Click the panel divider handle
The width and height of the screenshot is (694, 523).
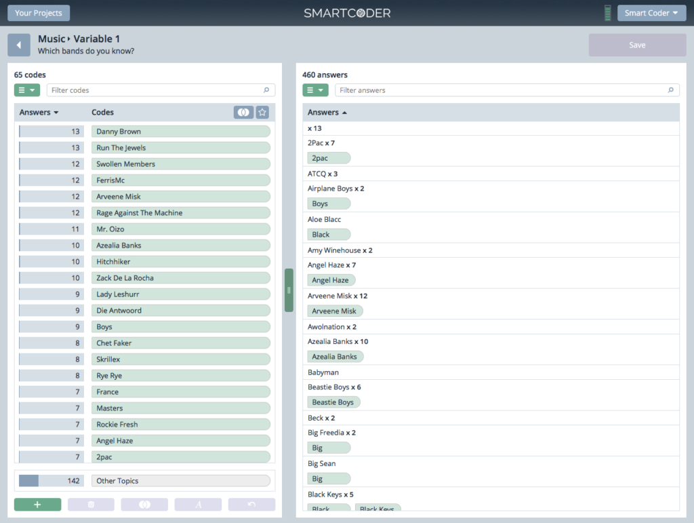point(289,290)
